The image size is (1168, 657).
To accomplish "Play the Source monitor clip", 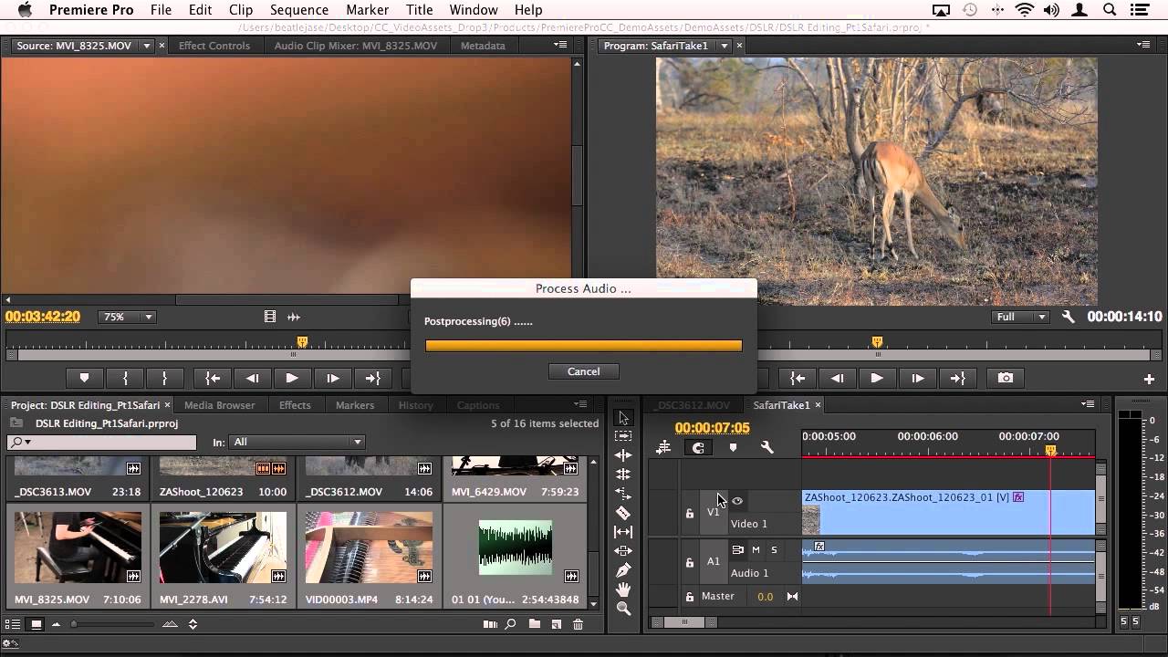I will [292, 378].
